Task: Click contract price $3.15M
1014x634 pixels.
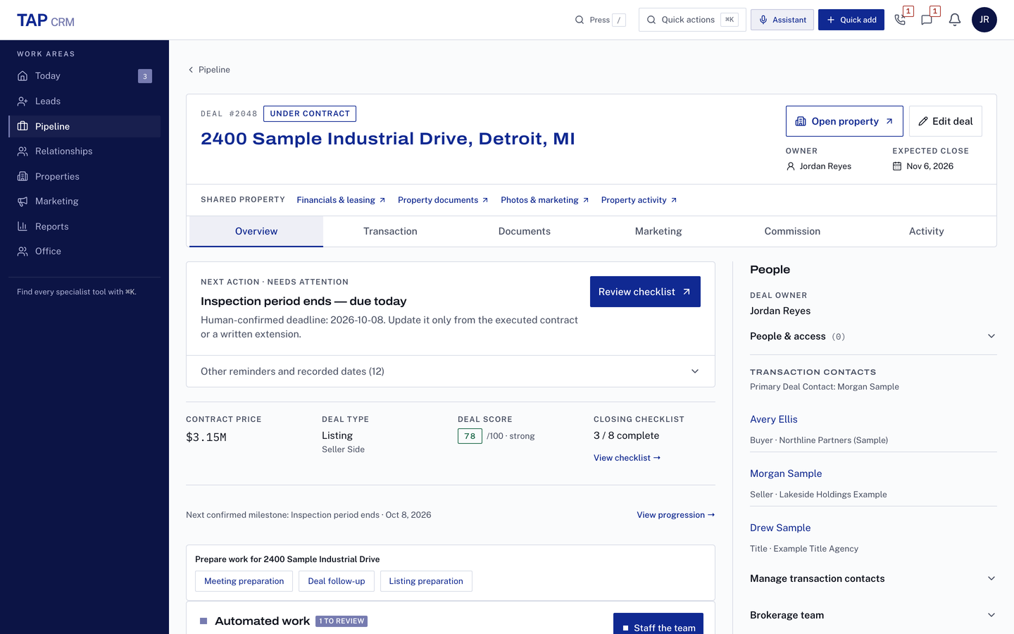Action: pos(206,437)
